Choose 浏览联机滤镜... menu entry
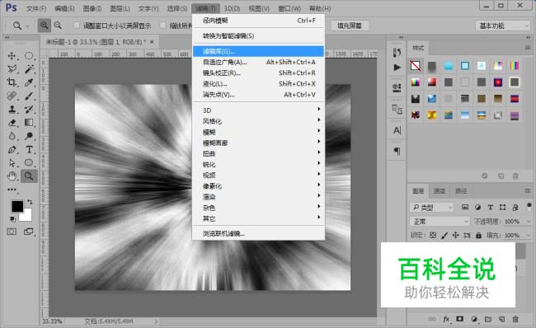 tap(258, 234)
